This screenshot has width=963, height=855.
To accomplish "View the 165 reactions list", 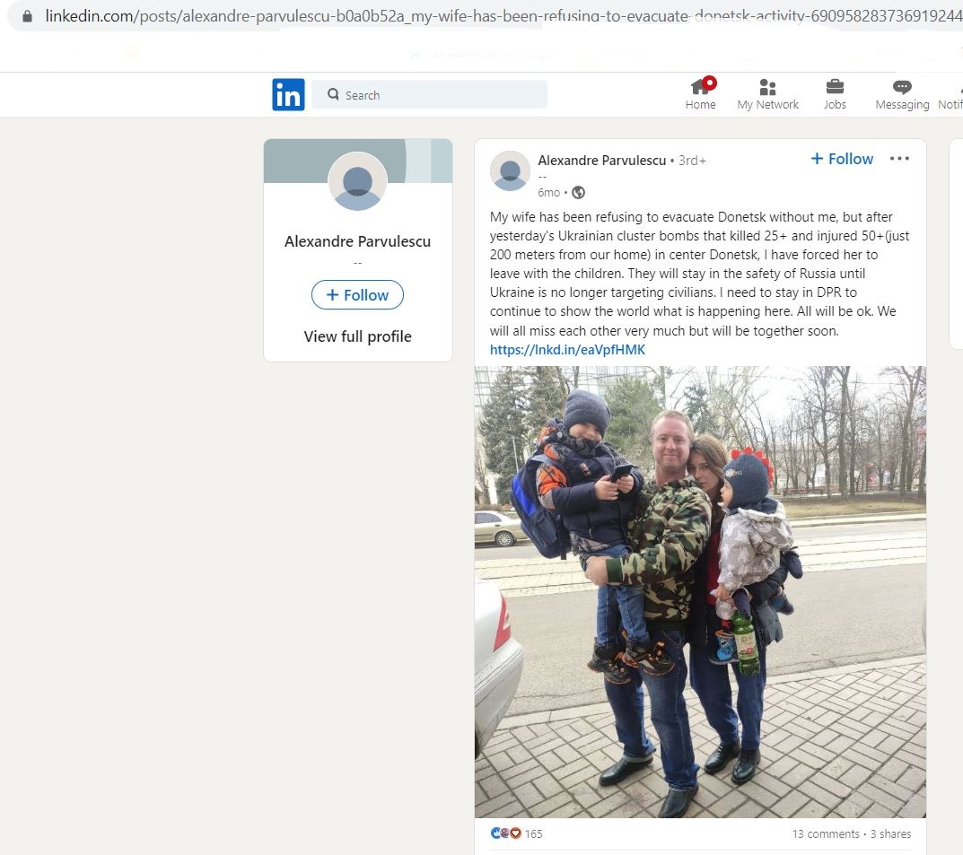I will tap(517, 833).
